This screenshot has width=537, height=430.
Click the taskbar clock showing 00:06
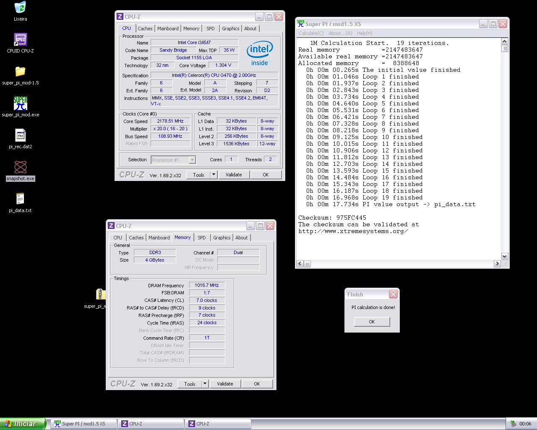click(525, 424)
